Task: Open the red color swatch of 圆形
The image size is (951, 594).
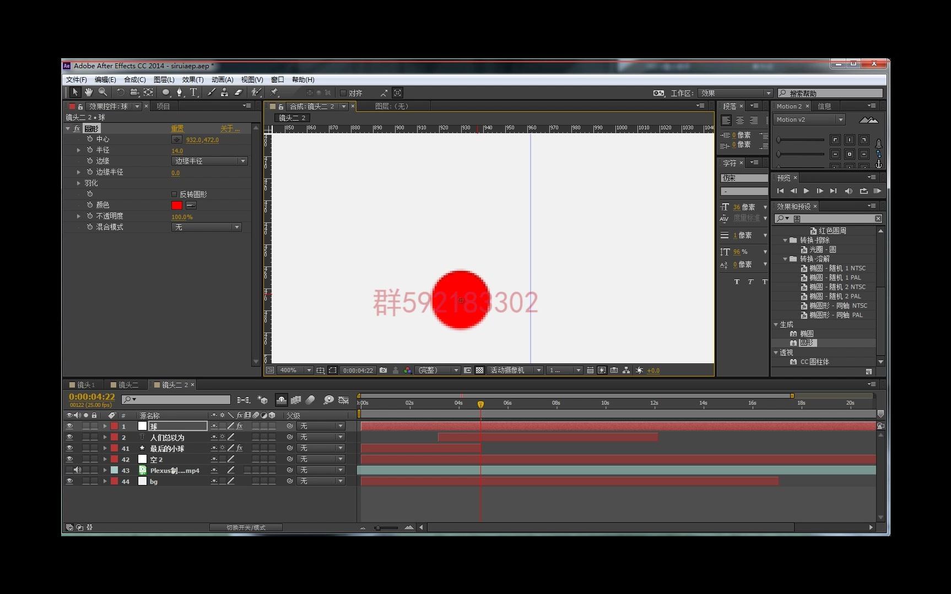Action: (176, 205)
